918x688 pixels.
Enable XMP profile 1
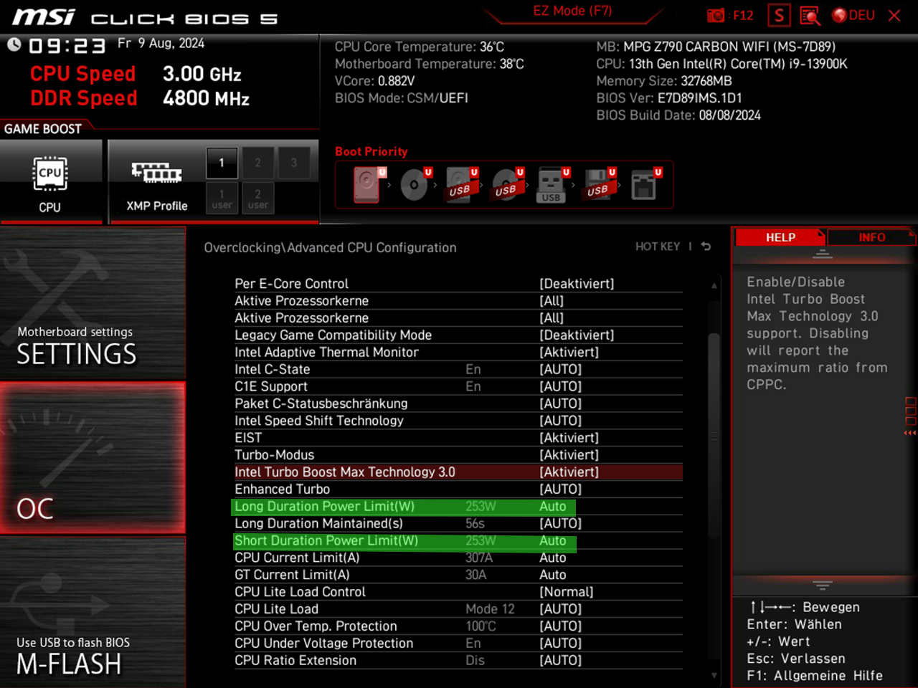click(x=222, y=163)
